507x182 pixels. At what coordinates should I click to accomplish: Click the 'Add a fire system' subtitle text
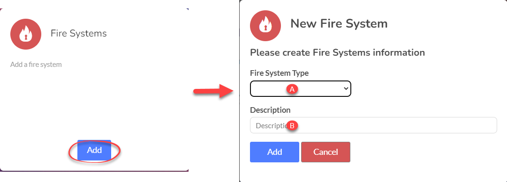coord(36,65)
